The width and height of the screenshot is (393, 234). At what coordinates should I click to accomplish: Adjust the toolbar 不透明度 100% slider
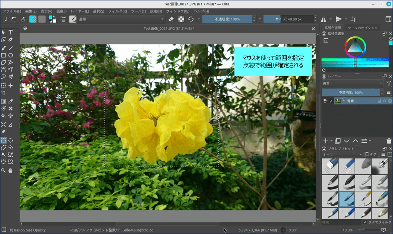tap(227, 19)
